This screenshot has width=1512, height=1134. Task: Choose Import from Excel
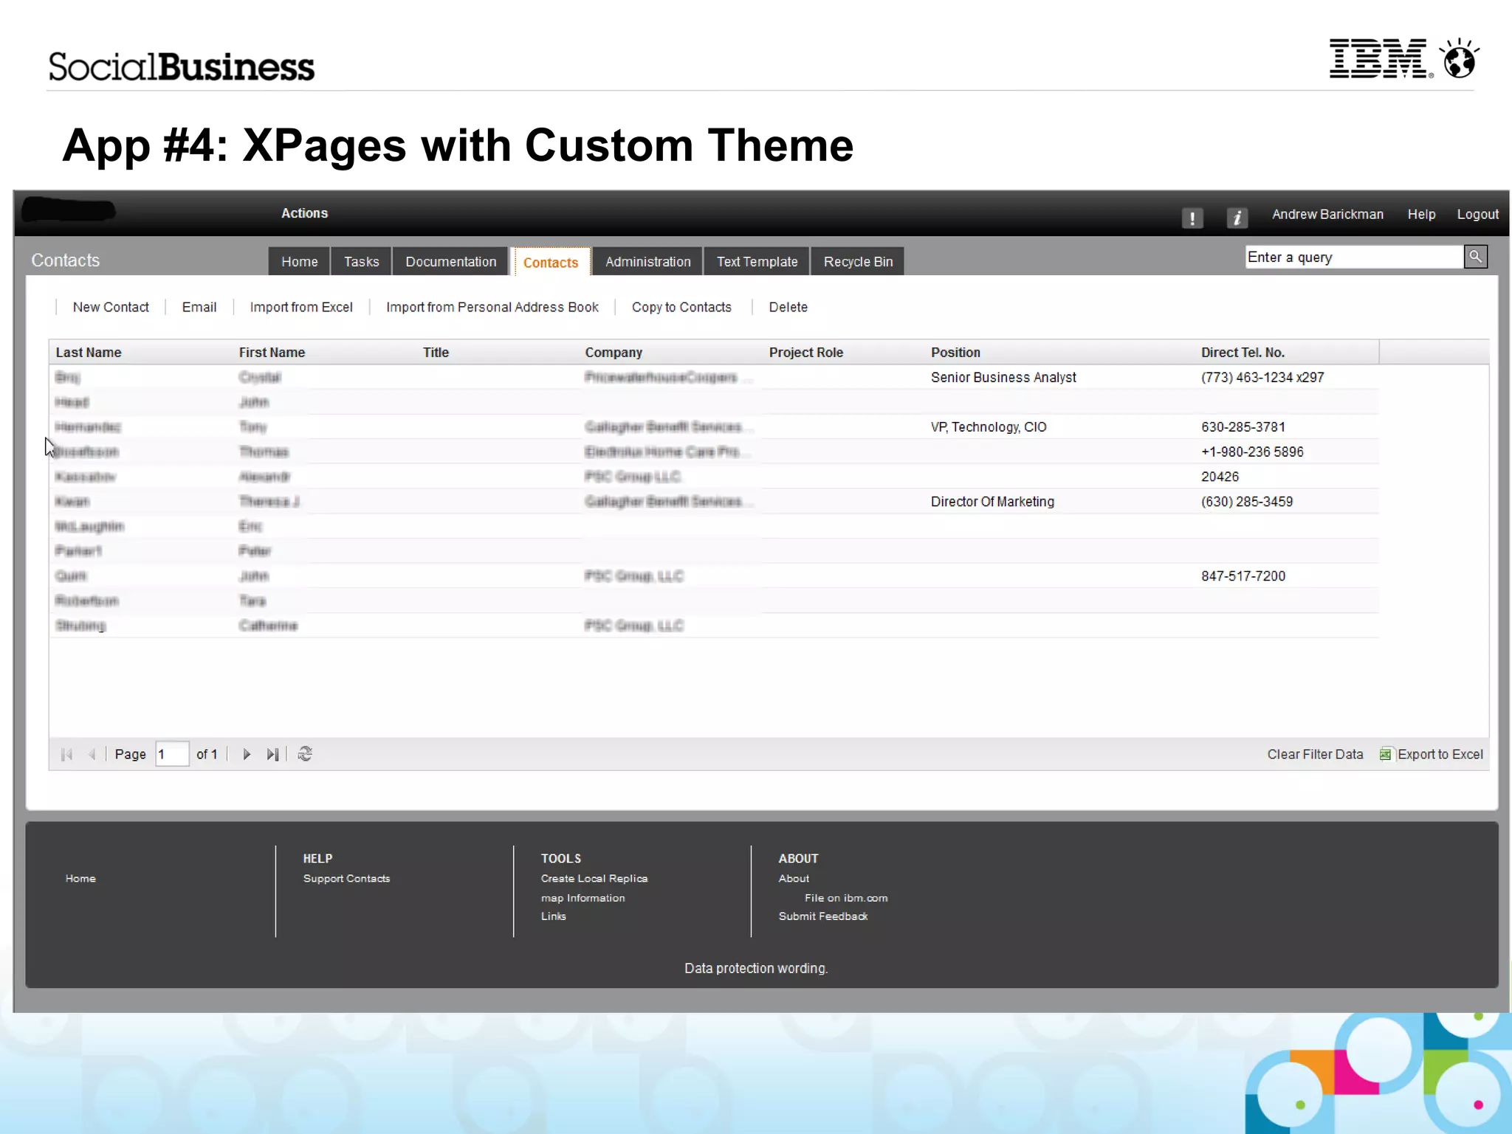(301, 307)
